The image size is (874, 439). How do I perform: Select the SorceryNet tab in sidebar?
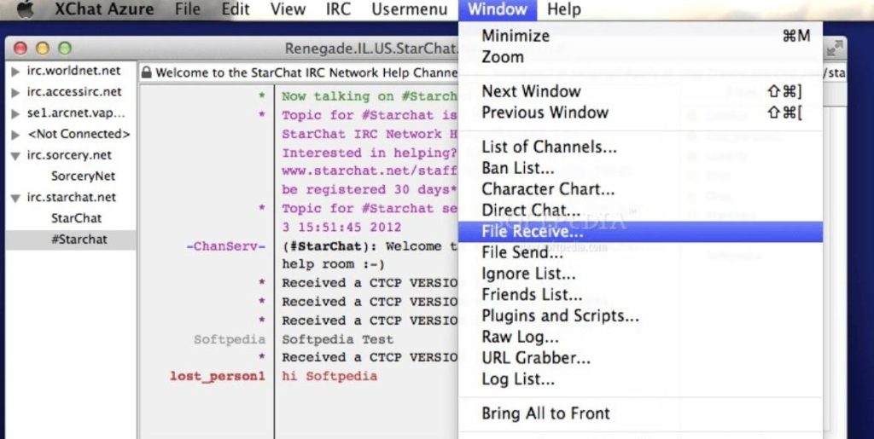[x=83, y=176]
